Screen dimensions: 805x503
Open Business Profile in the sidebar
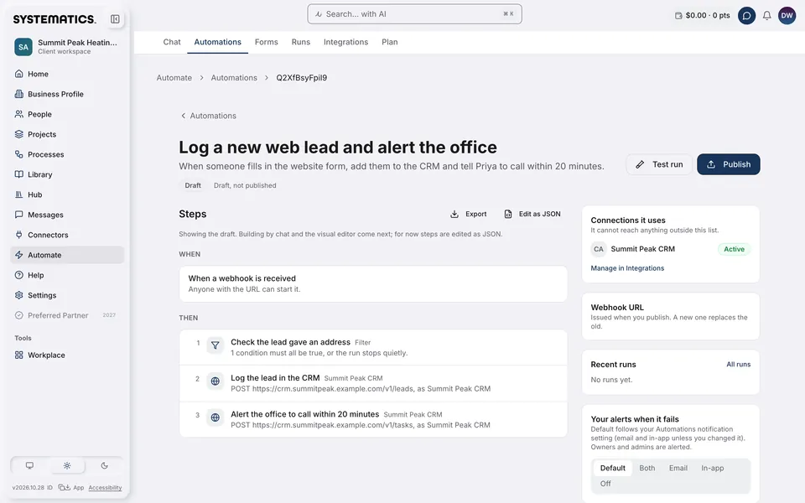(67, 94)
